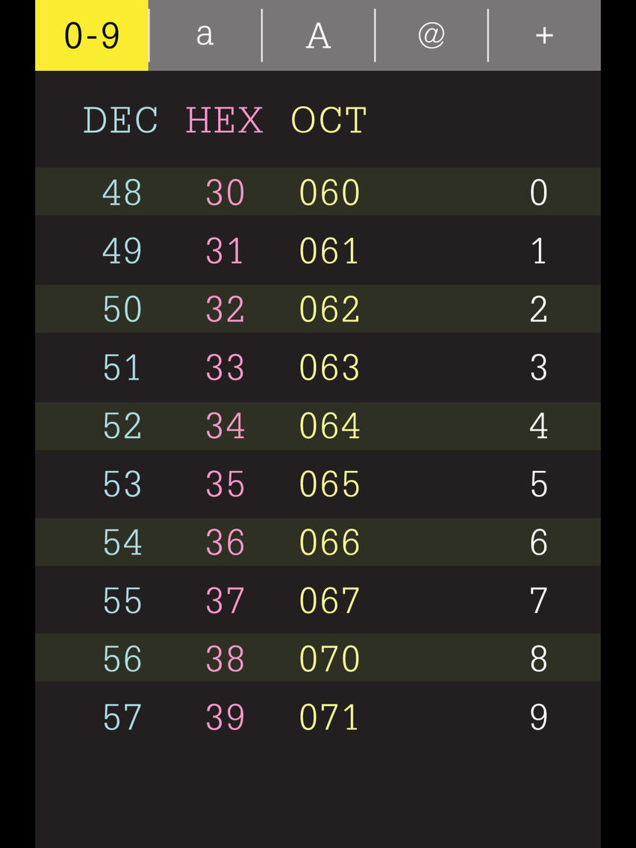Screen dimensions: 636x848
Task: Click decimal value 54 for character 6
Action: [122, 542]
